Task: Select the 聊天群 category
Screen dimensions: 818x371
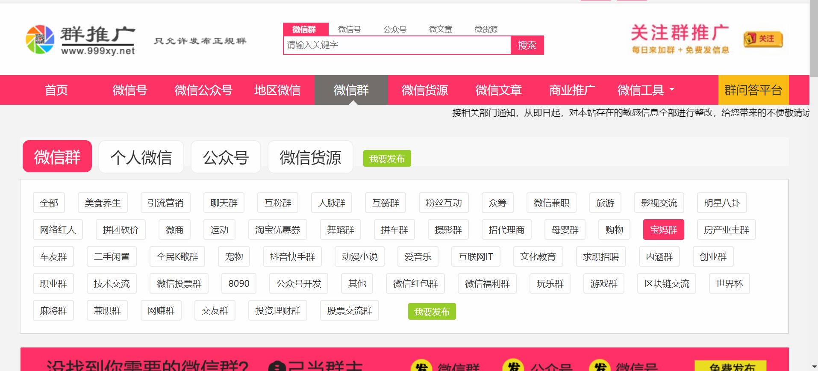Action: pyautogui.click(x=224, y=203)
